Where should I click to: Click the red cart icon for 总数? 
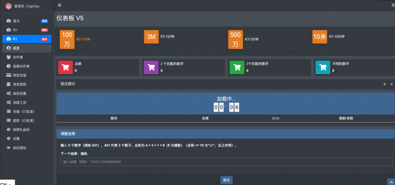(65, 67)
